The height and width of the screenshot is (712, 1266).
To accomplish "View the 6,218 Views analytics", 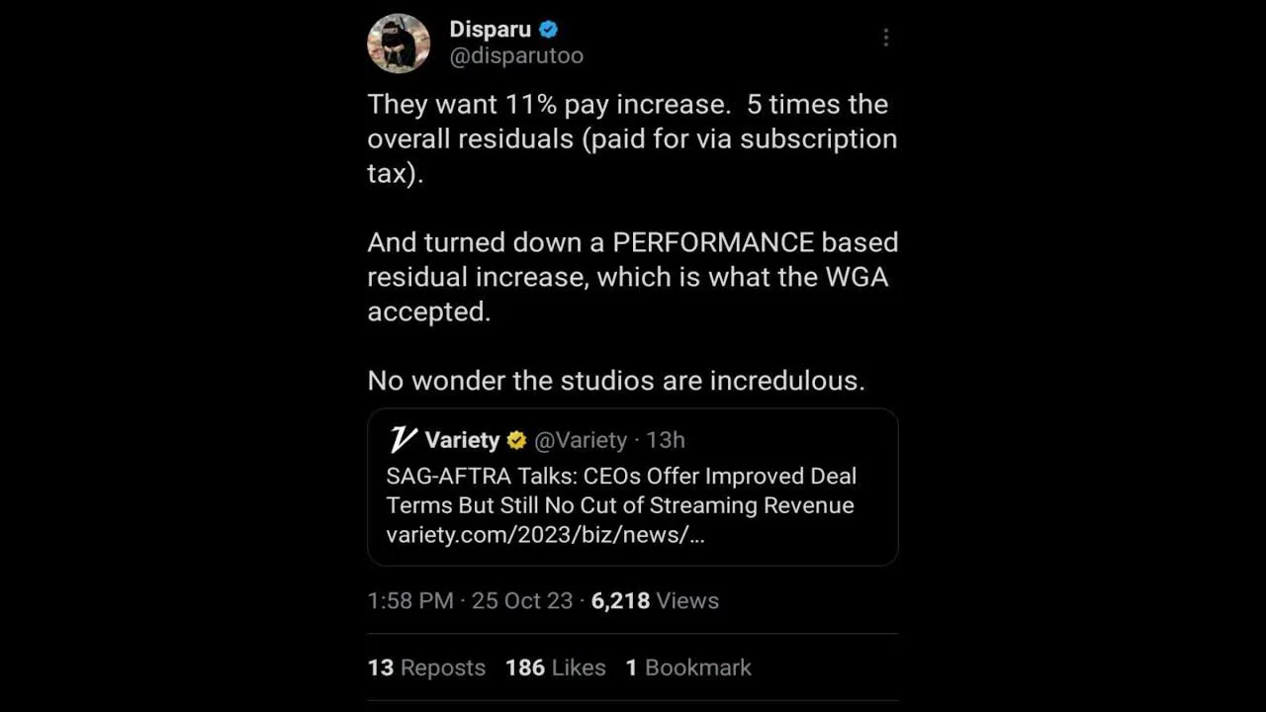I will point(655,600).
